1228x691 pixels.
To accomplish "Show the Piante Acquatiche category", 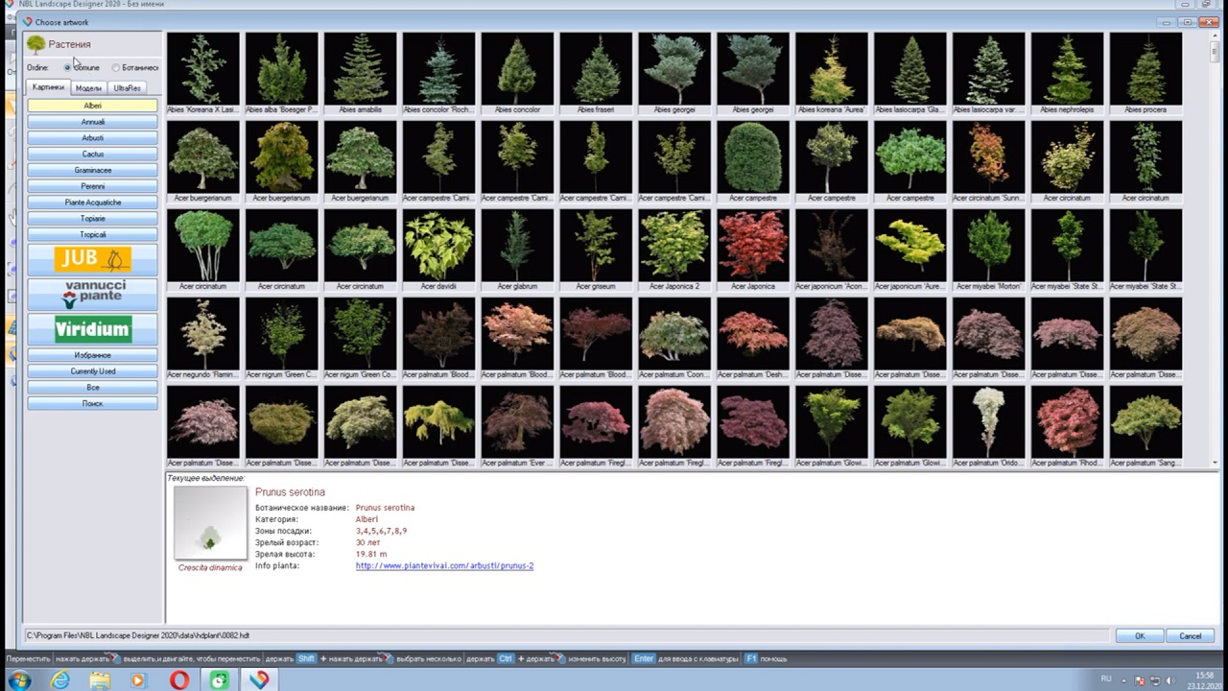I will (92, 203).
